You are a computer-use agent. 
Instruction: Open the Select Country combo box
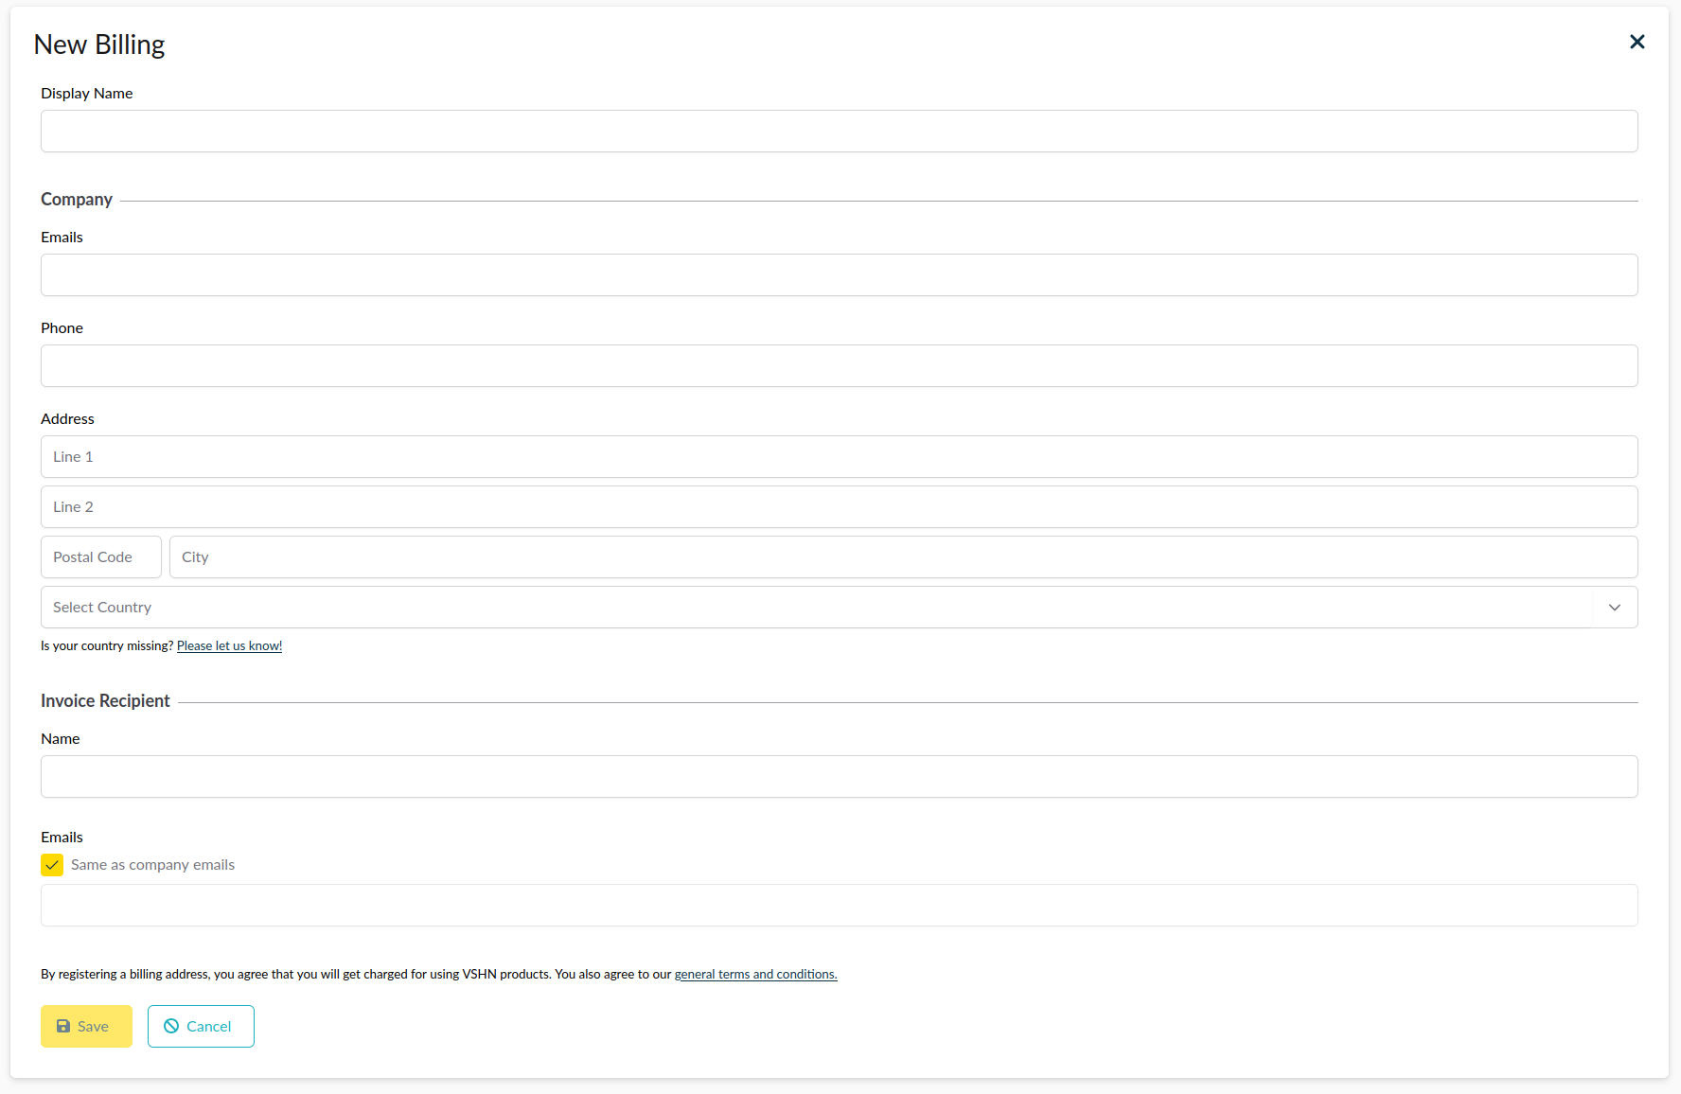point(814,608)
